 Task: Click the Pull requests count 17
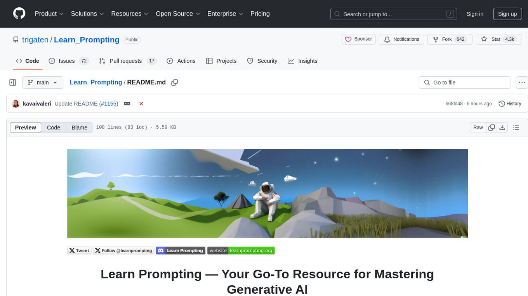click(152, 61)
